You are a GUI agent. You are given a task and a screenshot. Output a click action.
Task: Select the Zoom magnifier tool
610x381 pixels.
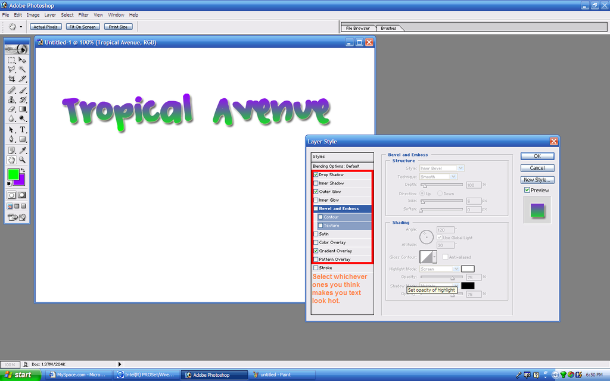[23, 160]
